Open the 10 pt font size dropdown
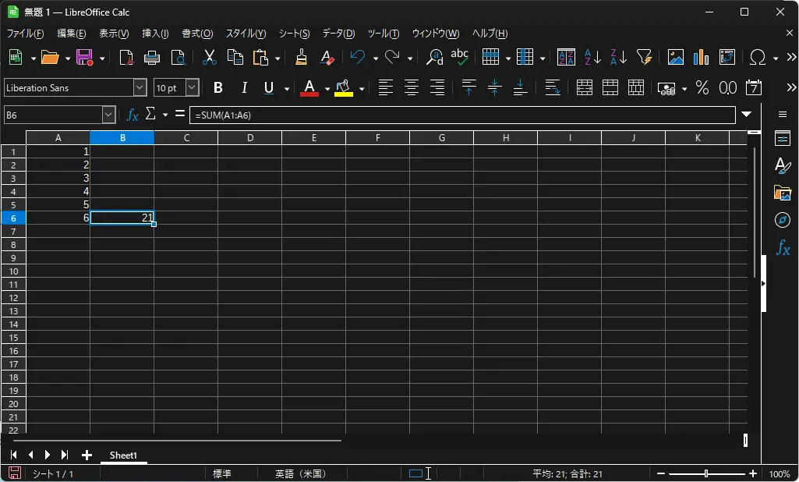Screen dimensions: 799x482 click(x=192, y=88)
